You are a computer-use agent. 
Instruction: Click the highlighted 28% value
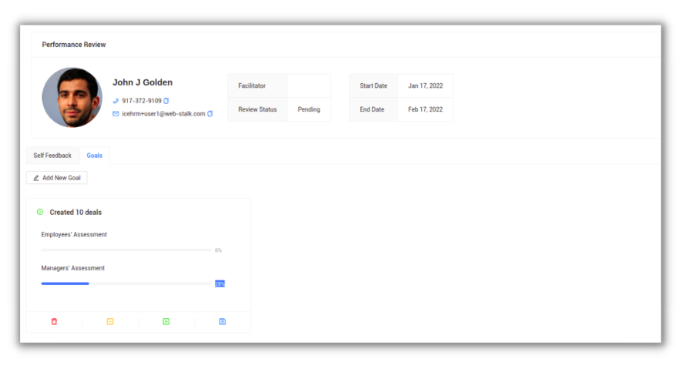219,283
